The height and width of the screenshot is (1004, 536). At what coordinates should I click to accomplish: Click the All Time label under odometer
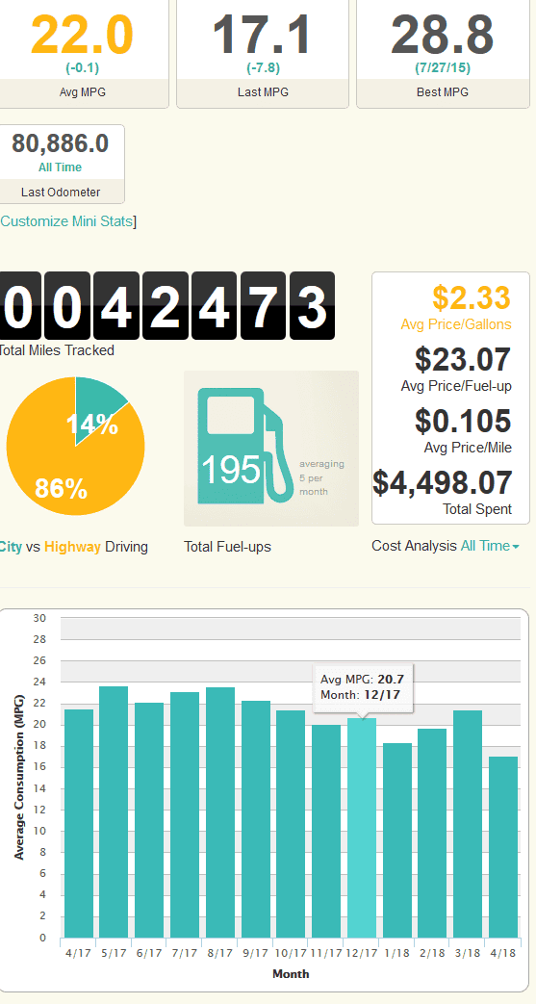(x=61, y=167)
